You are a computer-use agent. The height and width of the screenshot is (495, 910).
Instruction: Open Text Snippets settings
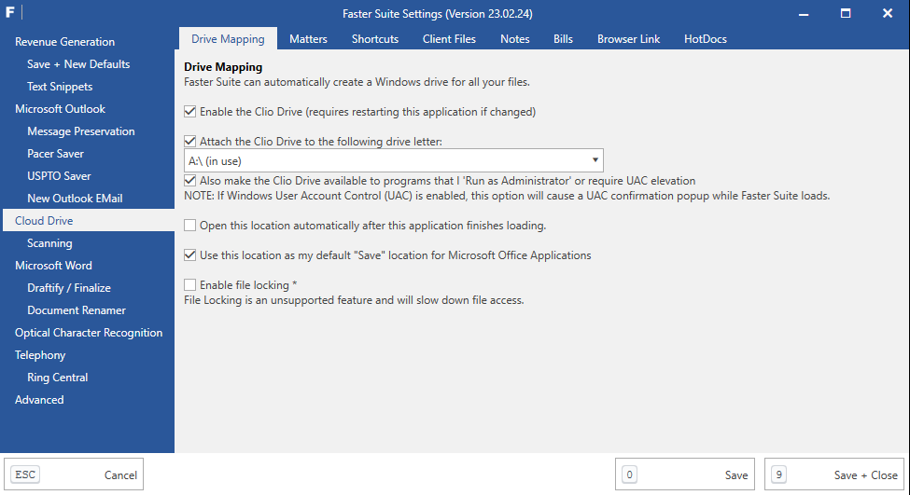pos(60,87)
